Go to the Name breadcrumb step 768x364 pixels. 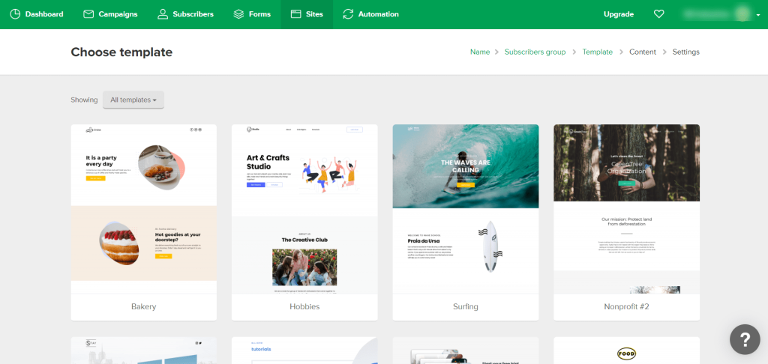coord(479,52)
